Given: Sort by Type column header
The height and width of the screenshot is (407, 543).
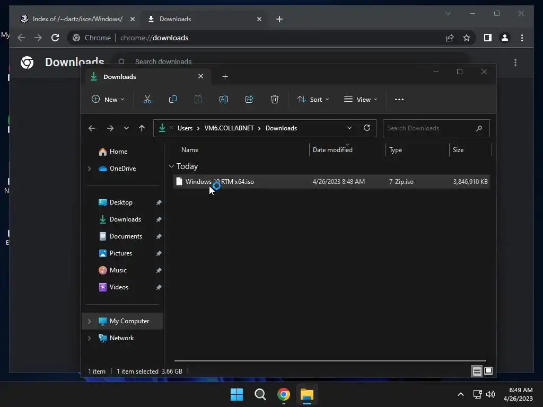Looking at the screenshot, I should click(x=396, y=150).
